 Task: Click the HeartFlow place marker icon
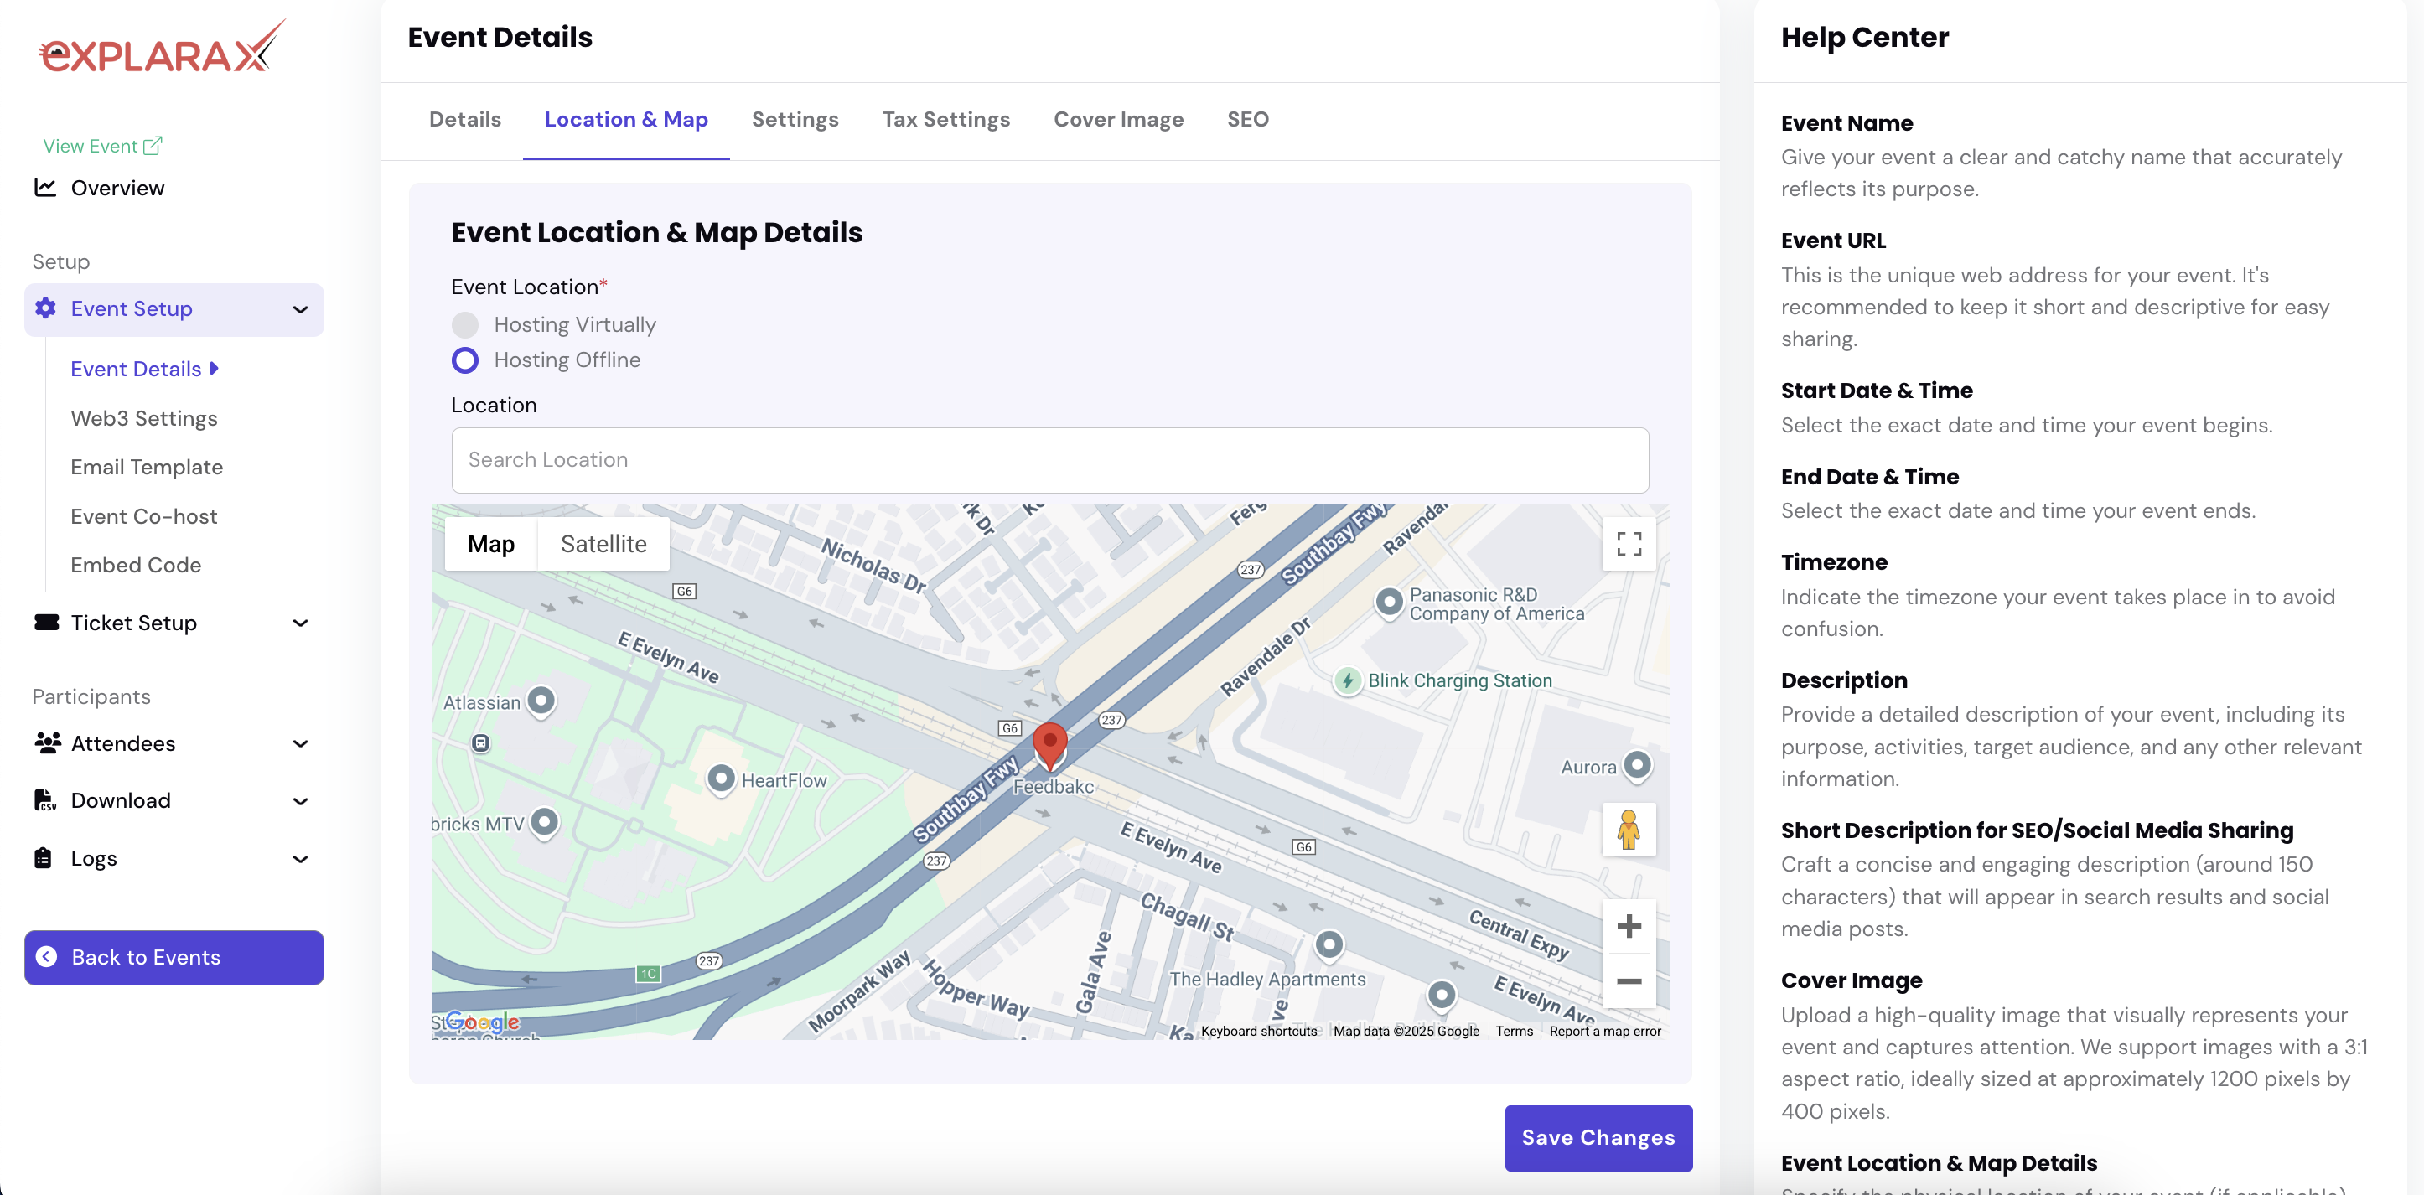721,779
